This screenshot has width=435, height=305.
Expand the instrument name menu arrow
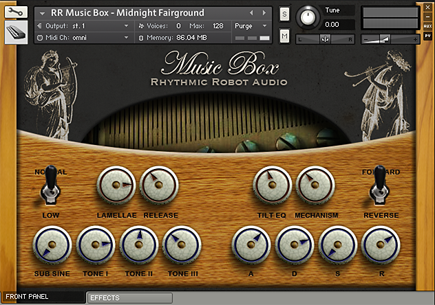(42, 13)
